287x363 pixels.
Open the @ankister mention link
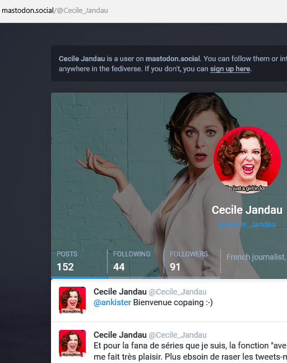[112, 302]
